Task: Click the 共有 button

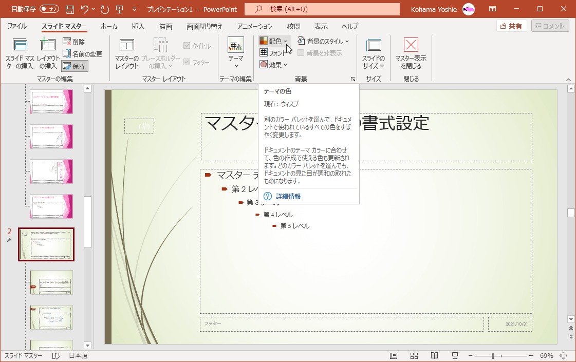Action: pyautogui.click(x=511, y=25)
